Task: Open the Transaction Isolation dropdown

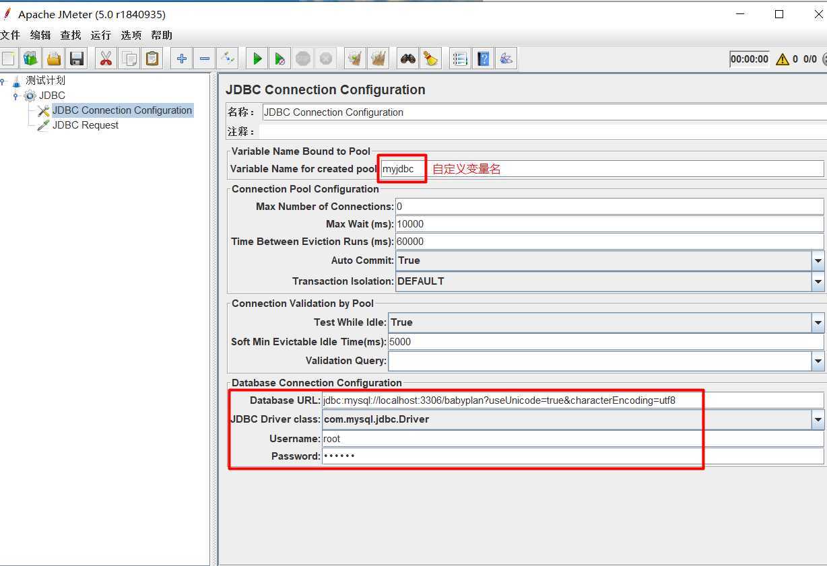Action: (818, 281)
